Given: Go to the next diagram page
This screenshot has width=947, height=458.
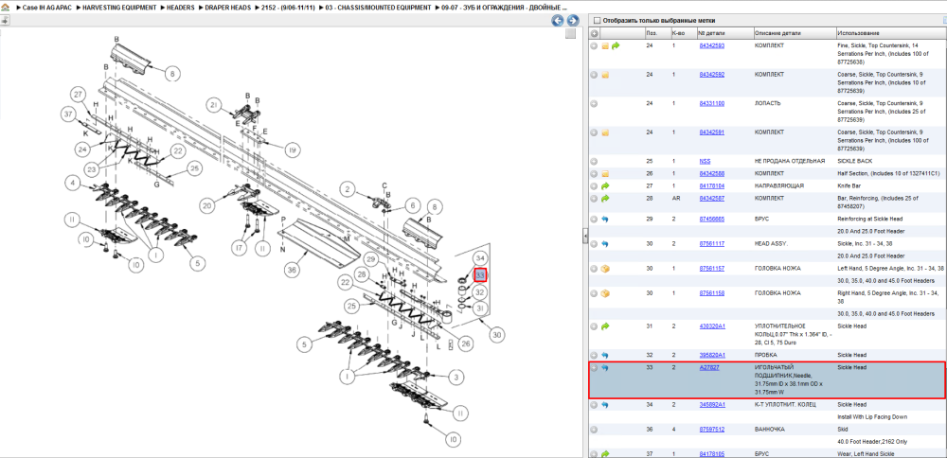Looking at the screenshot, I should pyautogui.click(x=571, y=21).
